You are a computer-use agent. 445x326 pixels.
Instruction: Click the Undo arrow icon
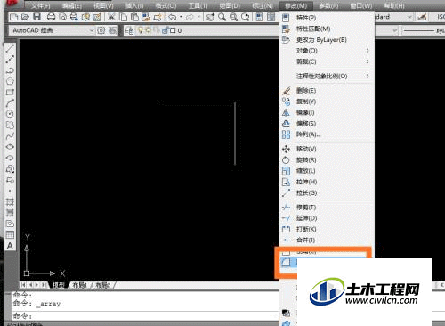(173, 17)
